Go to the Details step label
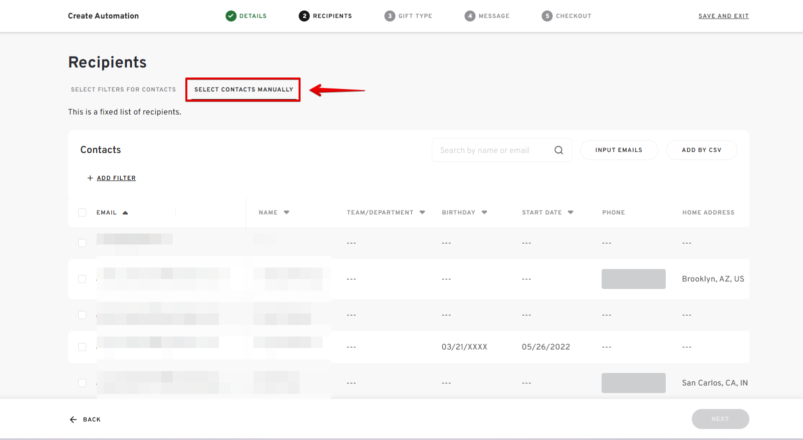Viewport: 803px width, 440px height. pyautogui.click(x=253, y=16)
